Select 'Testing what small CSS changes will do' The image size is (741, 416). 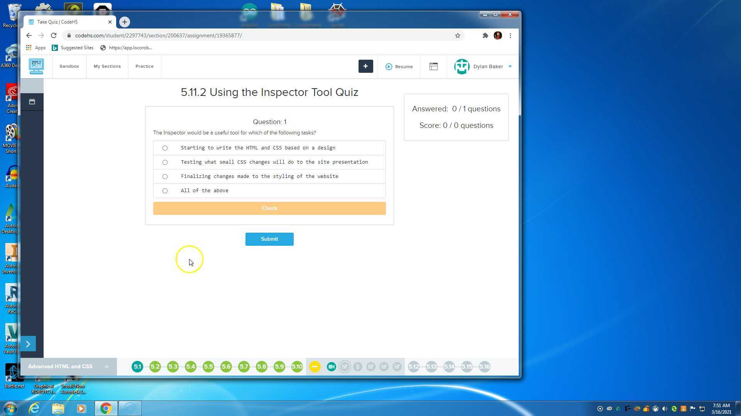[165, 162]
